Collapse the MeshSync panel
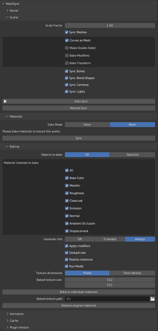This screenshot has height=331, width=158. (x=3, y=4)
